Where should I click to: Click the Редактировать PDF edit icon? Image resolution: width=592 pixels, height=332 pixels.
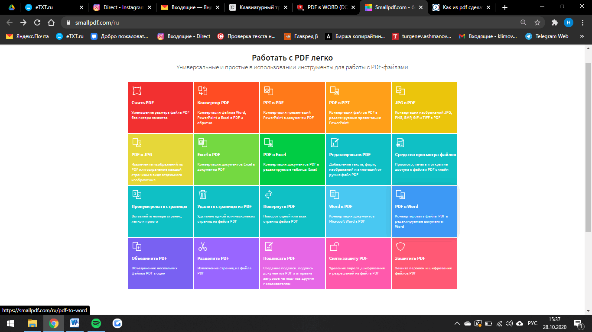335,143
